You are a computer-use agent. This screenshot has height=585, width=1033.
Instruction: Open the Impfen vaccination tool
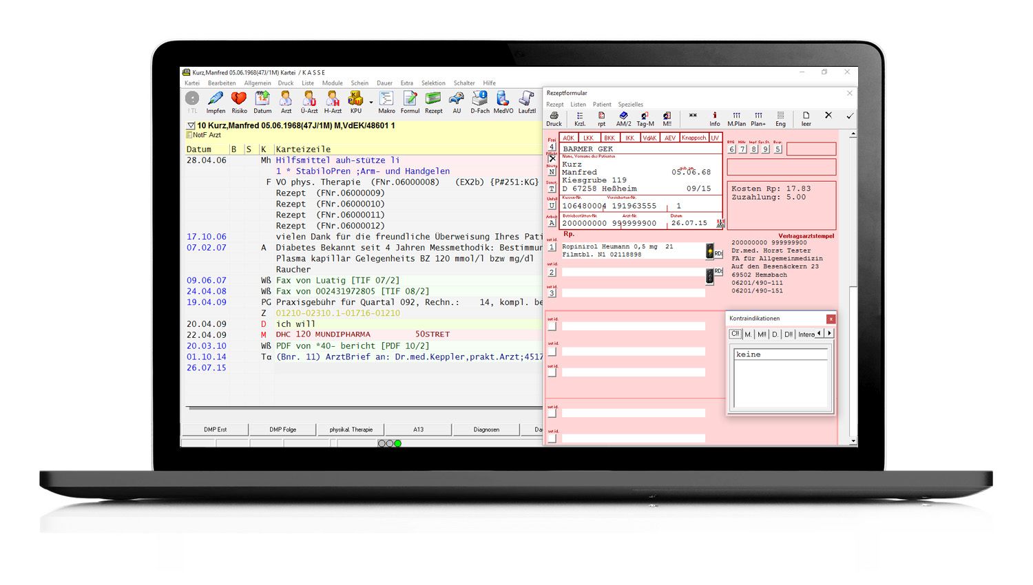click(x=216, y=101)
